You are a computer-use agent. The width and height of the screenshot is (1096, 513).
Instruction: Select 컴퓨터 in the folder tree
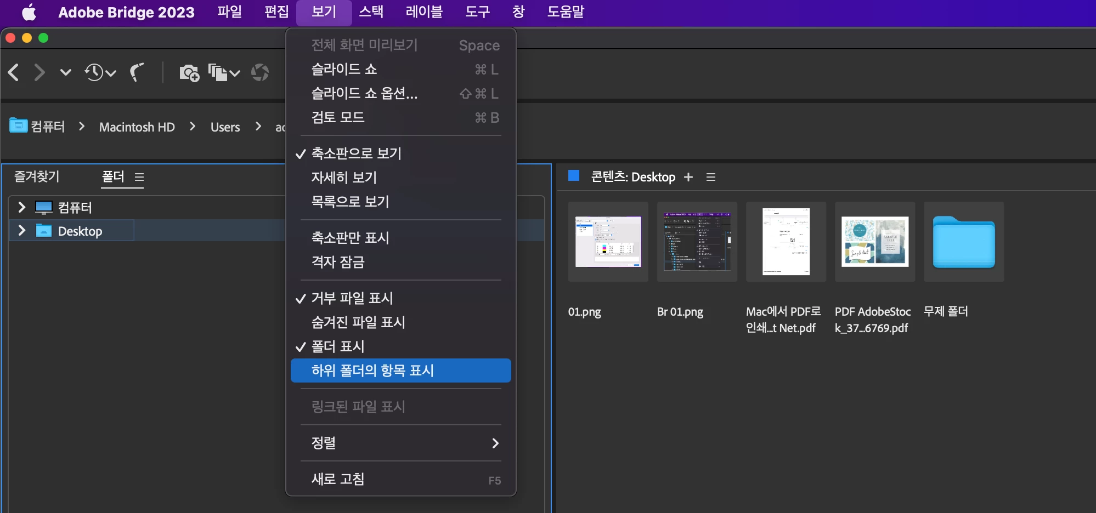(x=75, y=208)
